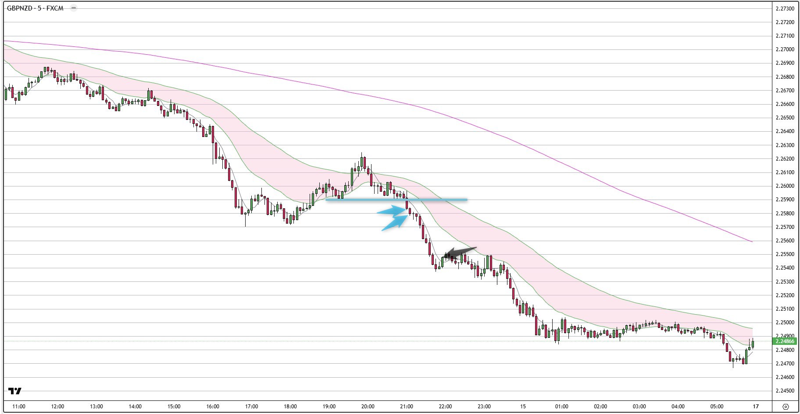
Task: Collapse legend with the grey minus button
Action: pyautogui.click(x=73, y=8)
